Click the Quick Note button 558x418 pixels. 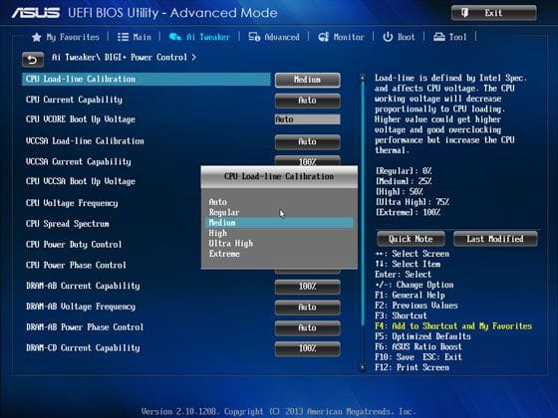tap(411, 239)
